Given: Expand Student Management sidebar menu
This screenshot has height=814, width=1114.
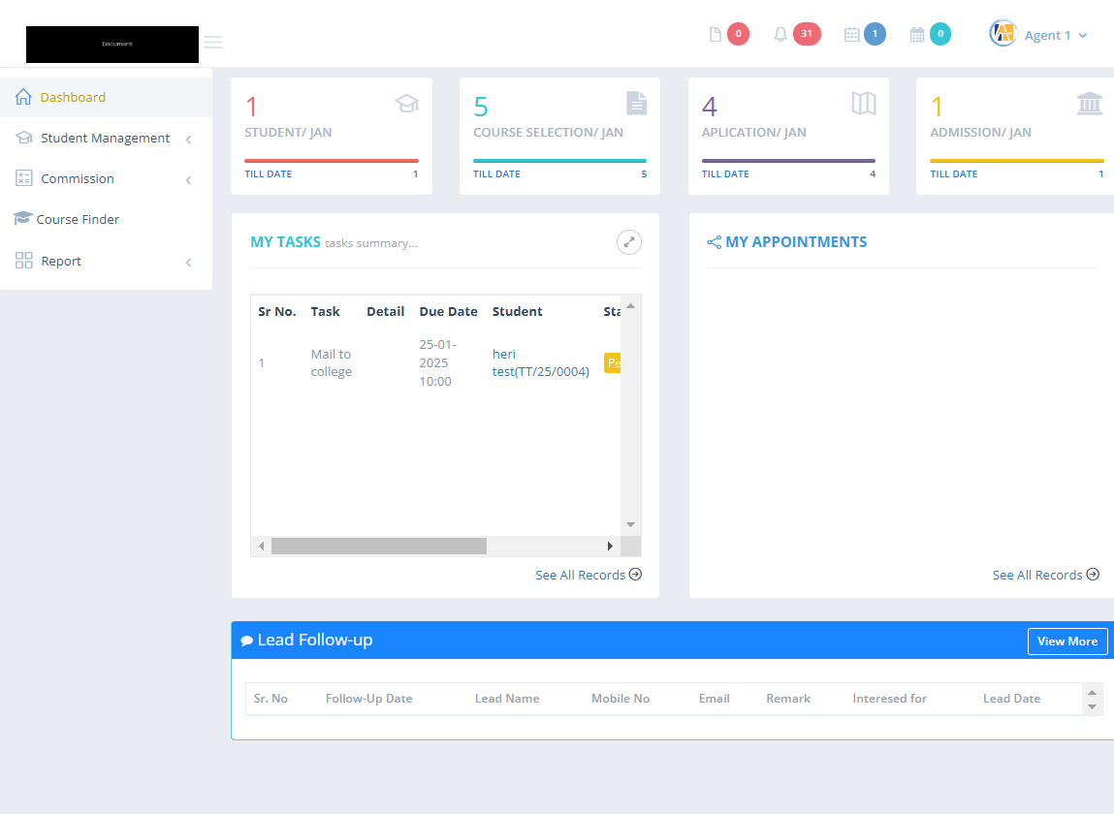Looking at the screenshot, I should coord(105,139).
